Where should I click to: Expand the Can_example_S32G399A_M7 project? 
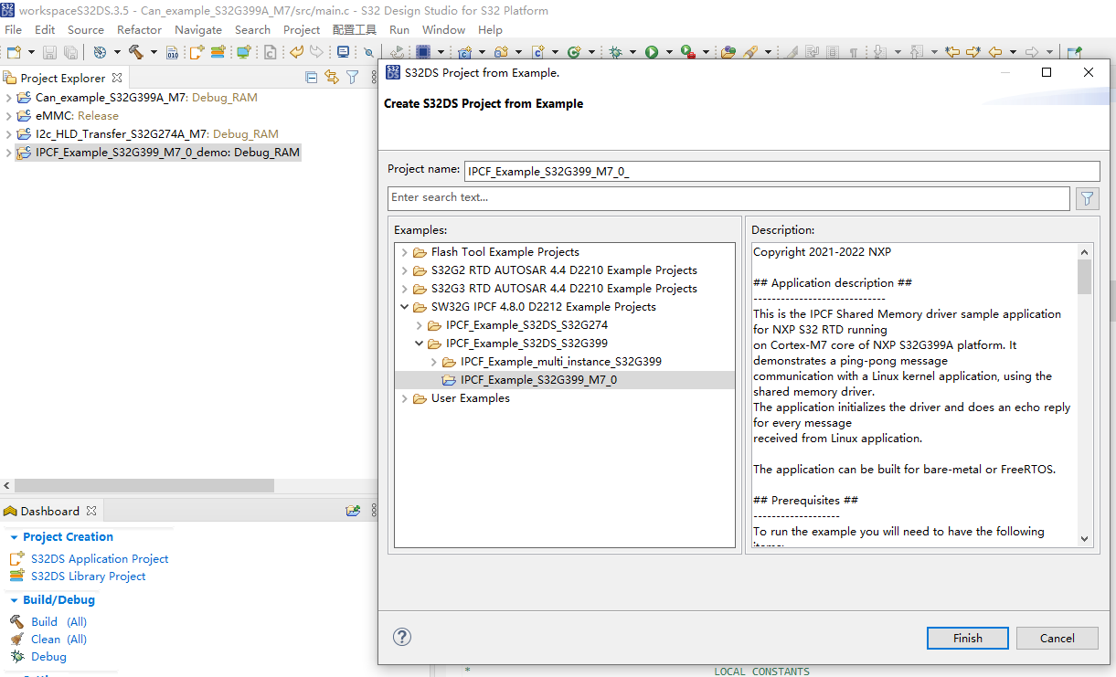8,97
